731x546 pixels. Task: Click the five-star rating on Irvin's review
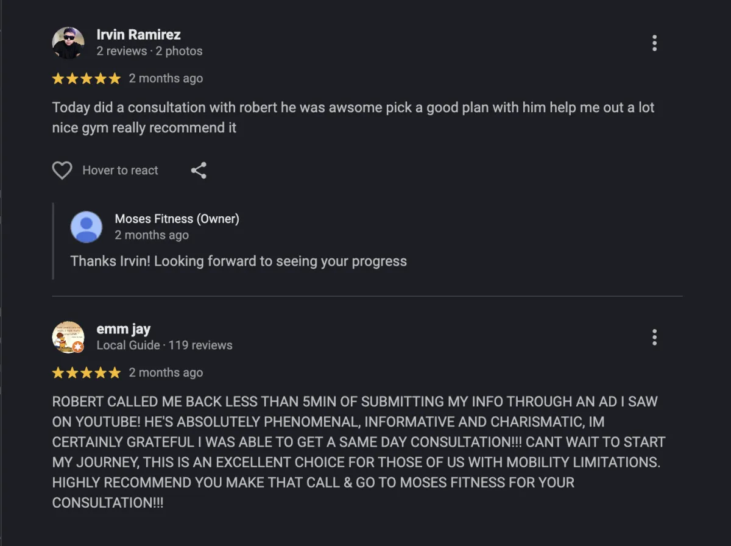(x=87, y=79)
